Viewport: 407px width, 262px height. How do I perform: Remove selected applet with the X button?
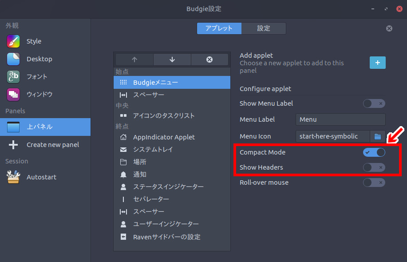(209, 60)
